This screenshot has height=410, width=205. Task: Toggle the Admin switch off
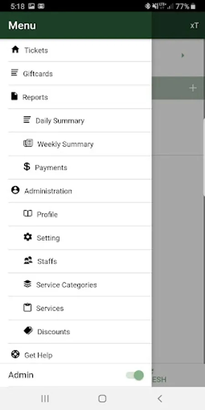coord(135,375)
